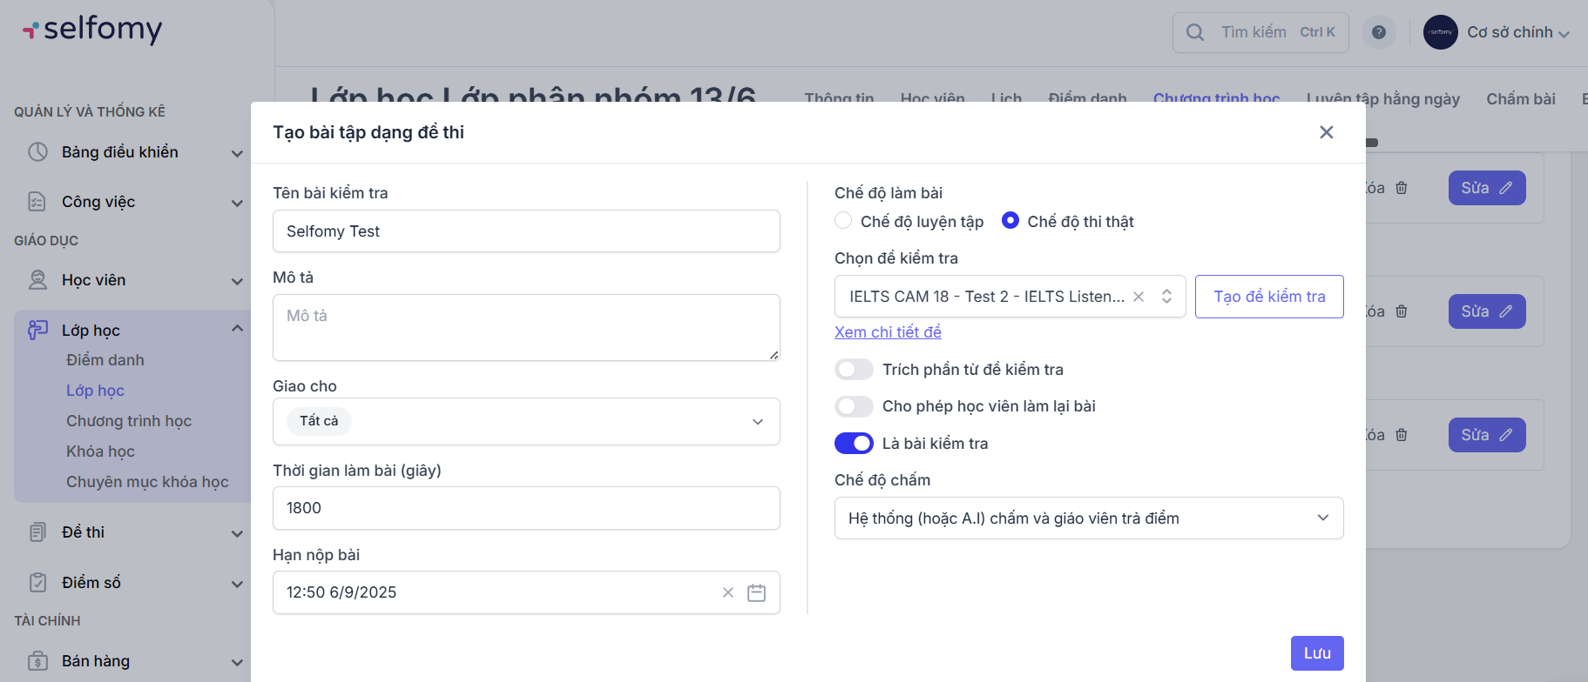This screenshot has height=682, width=1588.
Task: Switch to the Chấm bài tab
Action: coord(1520,98)
